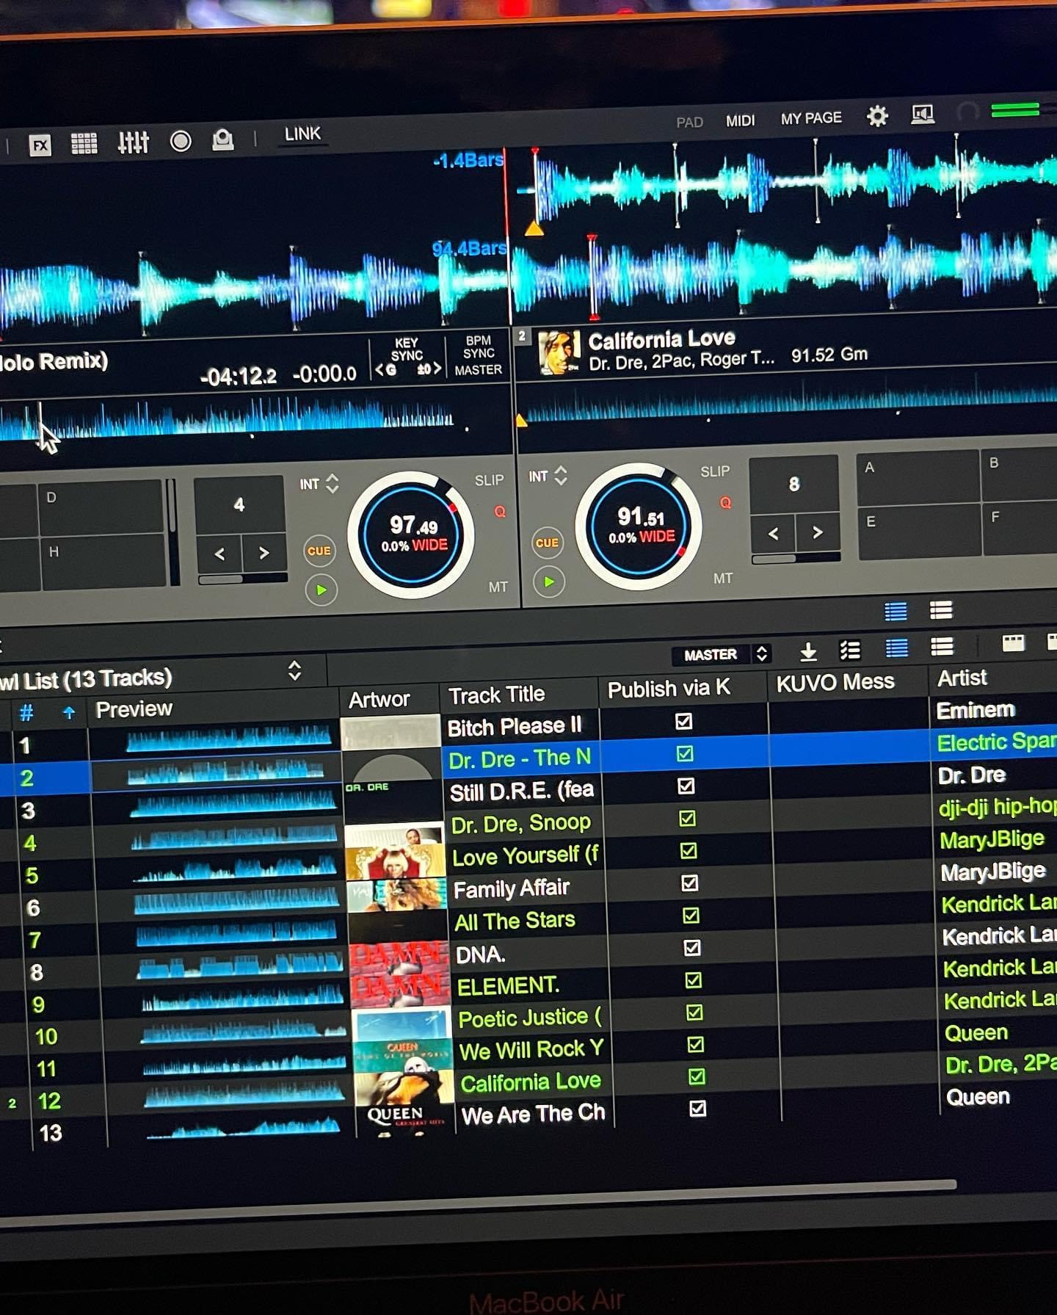Open the beat loop size 4 selector
Viewport: 1057px width, 1315px height.
[x=239, y=504]
